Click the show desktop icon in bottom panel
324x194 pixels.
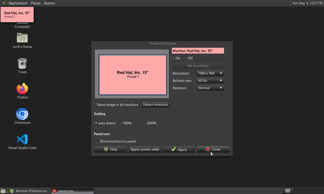pyautogui.click(x=3, y=191)
